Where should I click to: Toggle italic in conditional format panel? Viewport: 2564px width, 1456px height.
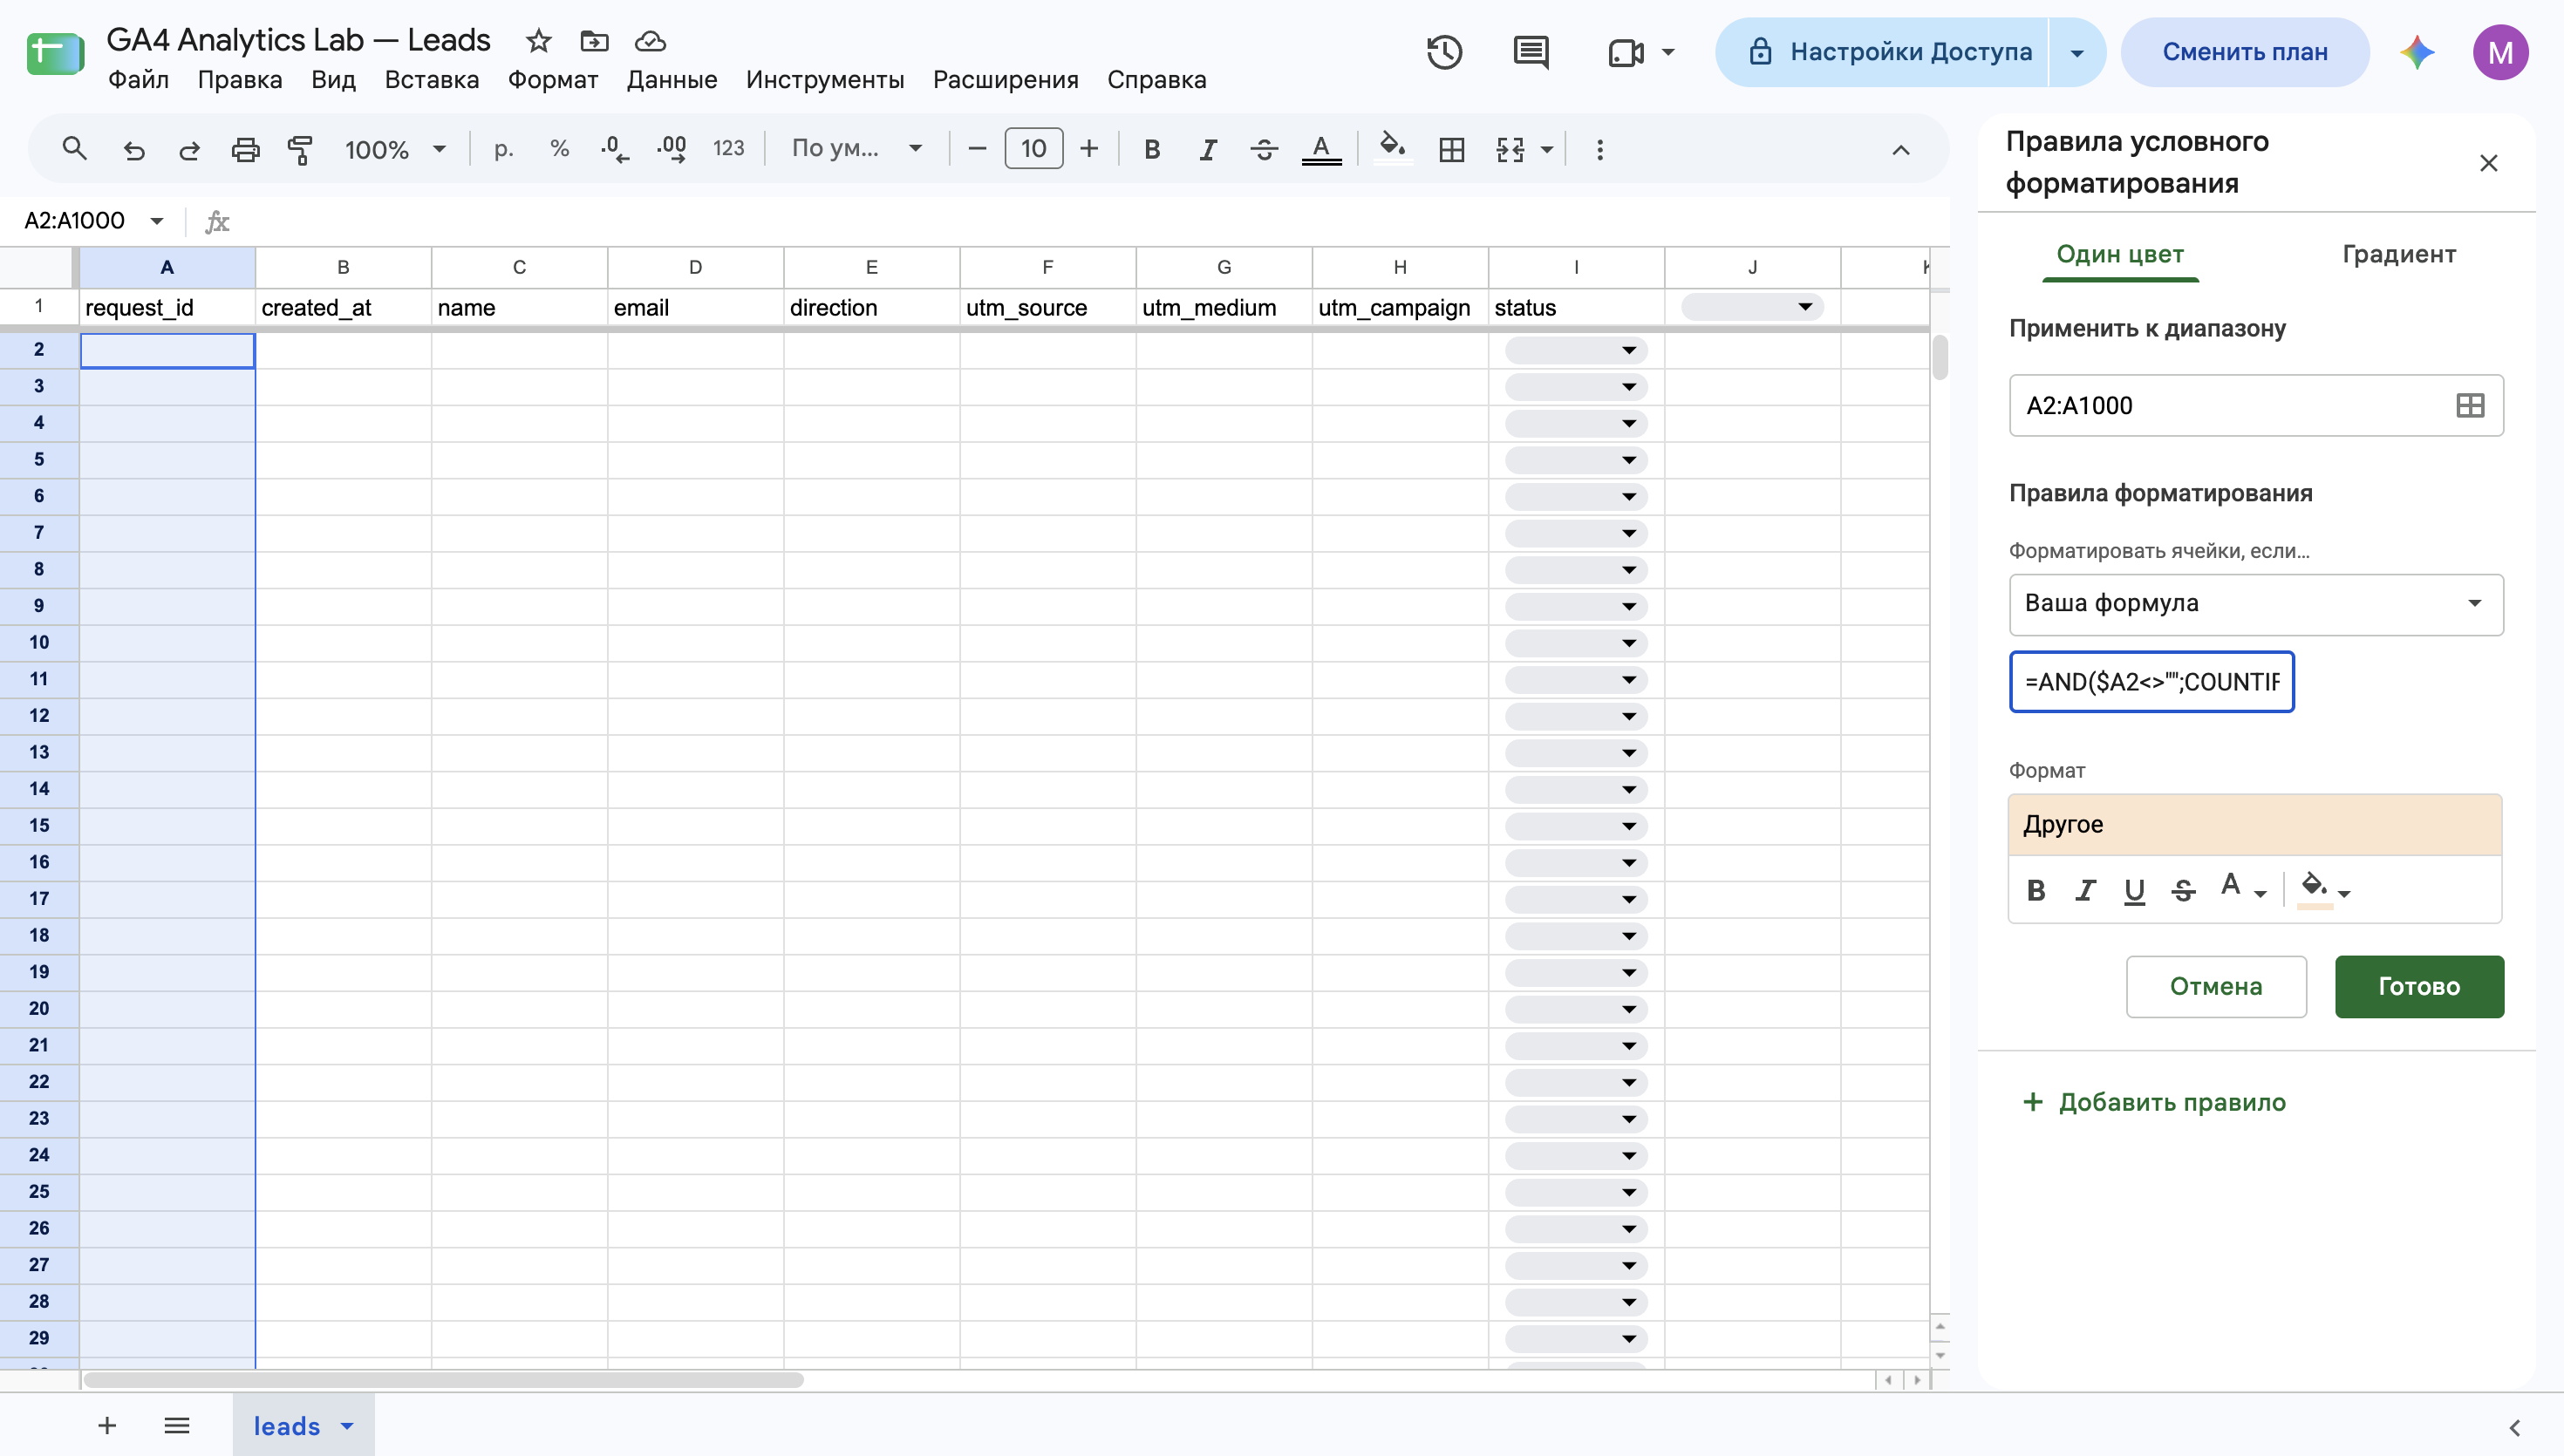2085,890
